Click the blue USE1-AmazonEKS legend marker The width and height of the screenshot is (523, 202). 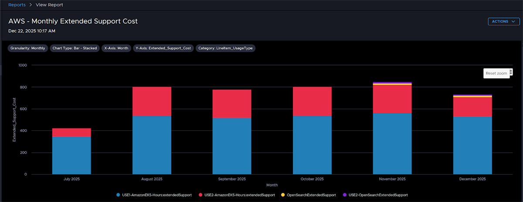click(x=119, y=195)
